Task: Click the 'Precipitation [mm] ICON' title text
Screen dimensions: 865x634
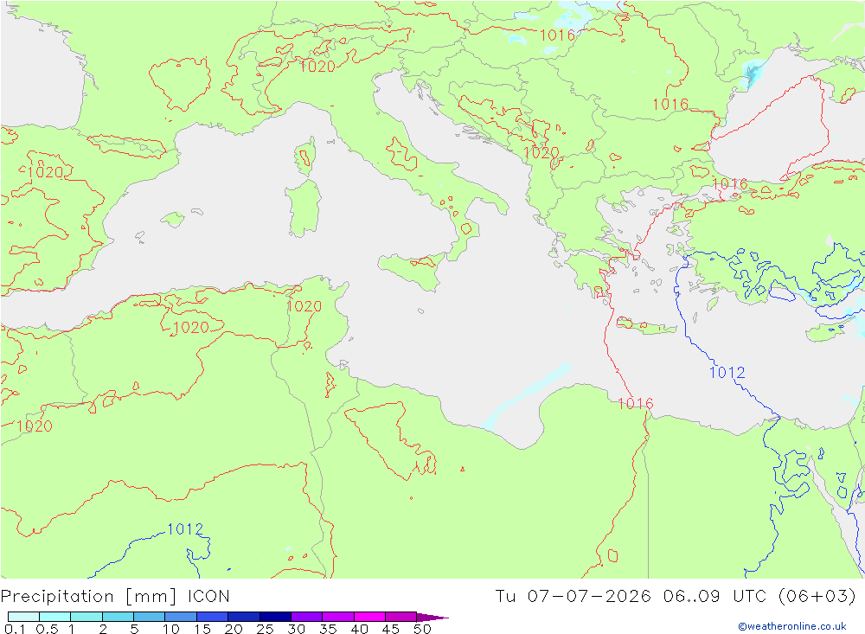Action: (x=115, y=597)
